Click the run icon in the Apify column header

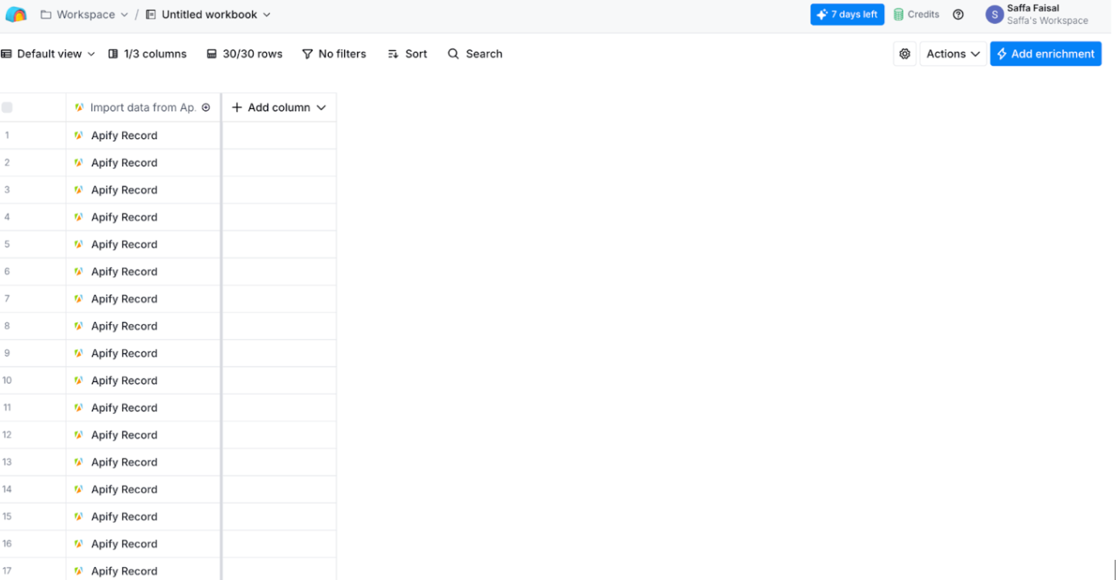click(206, 107)
